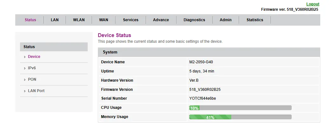Image resolution: width=332 pixels, height=125 pixels.
Task: Click the arrow bullet beside Device
Action: point(25,57)
